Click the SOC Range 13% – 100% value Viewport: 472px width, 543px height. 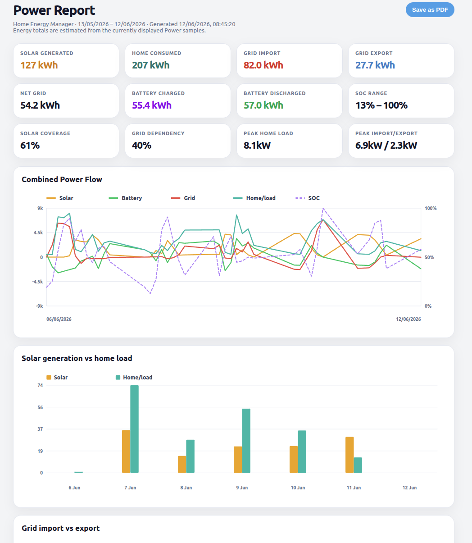click(x=381, y=105)
